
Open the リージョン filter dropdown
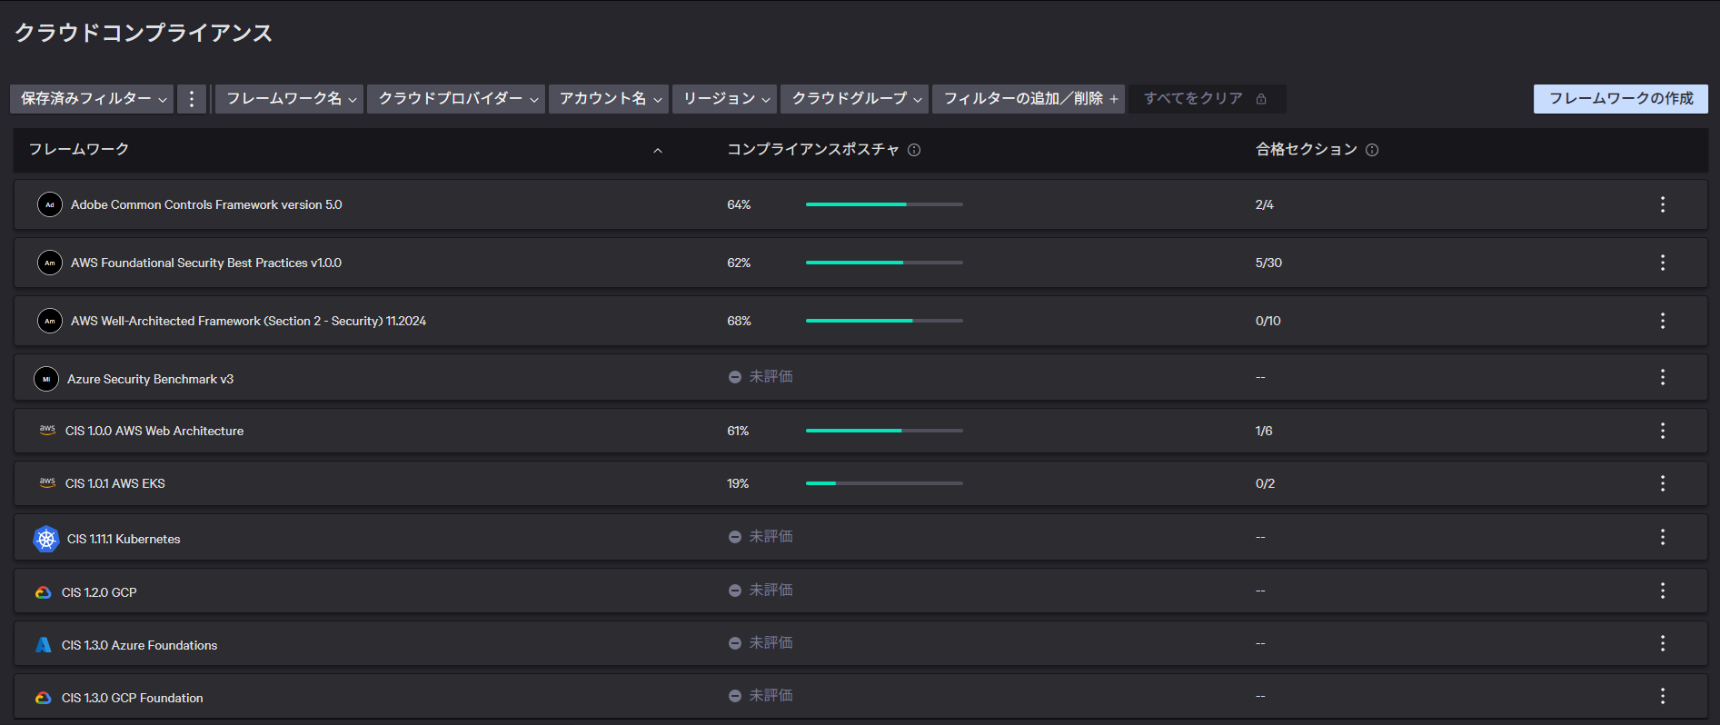(x=724, y=99)
